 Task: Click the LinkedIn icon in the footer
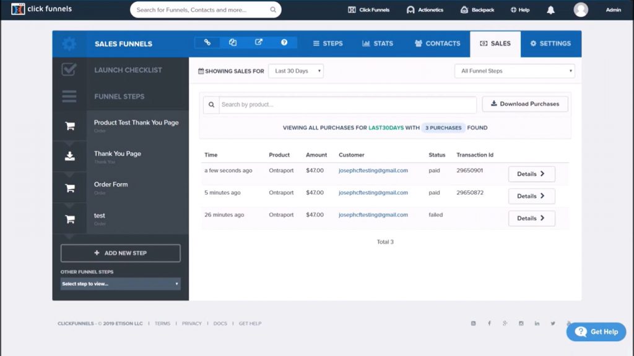537,323
